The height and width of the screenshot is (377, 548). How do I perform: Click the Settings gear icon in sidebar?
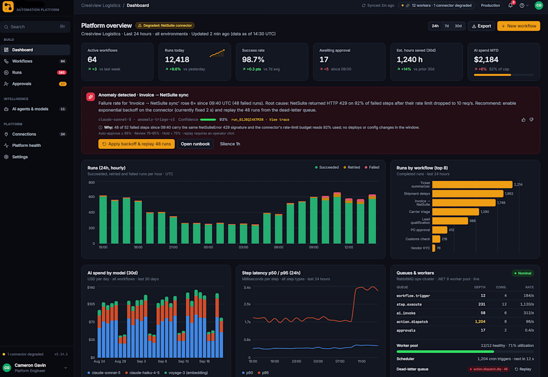pos(6,157)
